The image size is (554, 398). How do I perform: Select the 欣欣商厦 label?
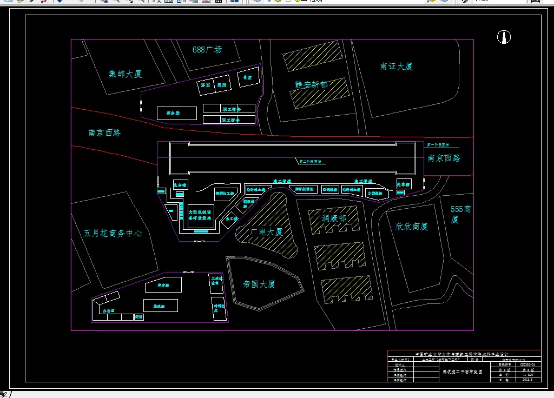[x=412, y=227]
